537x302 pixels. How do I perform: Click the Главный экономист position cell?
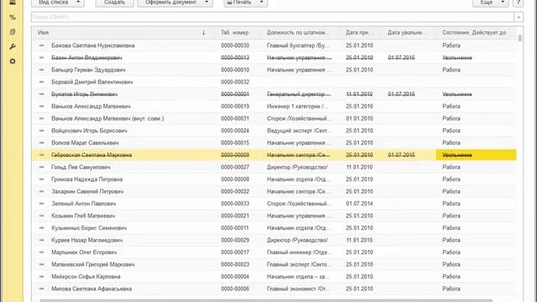tap(299, 289)
